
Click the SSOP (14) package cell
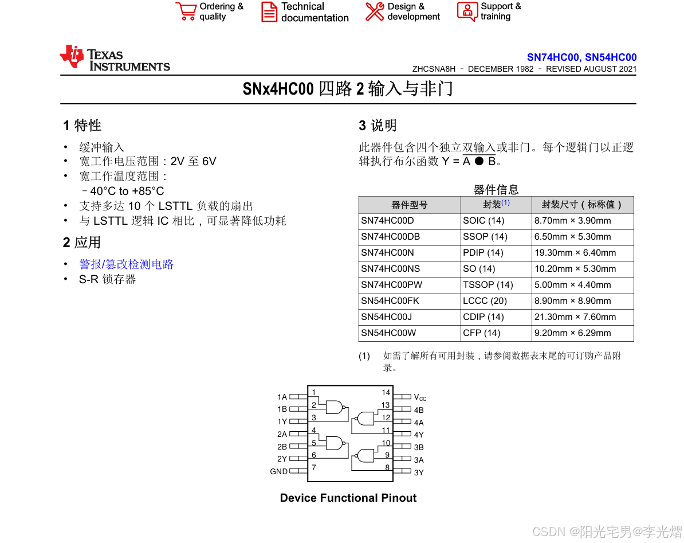click(x=496, y=237)
